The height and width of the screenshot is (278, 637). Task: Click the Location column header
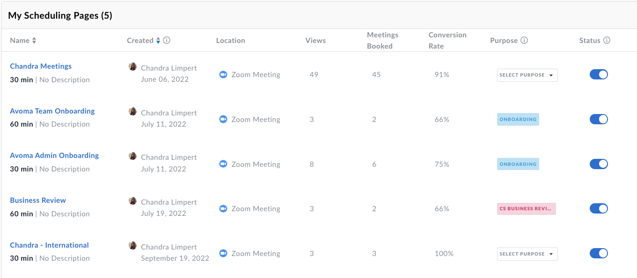[230, 40]
